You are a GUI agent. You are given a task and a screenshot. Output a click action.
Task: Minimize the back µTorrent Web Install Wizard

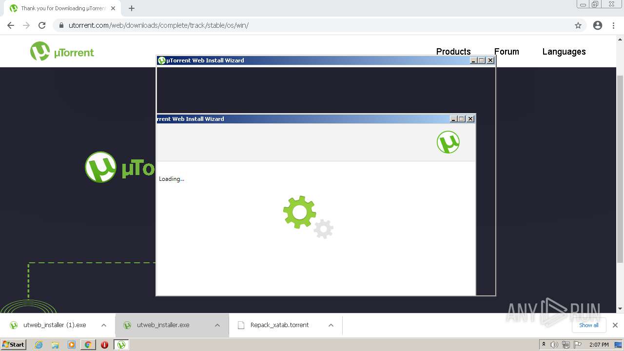(x=473, y=60)
